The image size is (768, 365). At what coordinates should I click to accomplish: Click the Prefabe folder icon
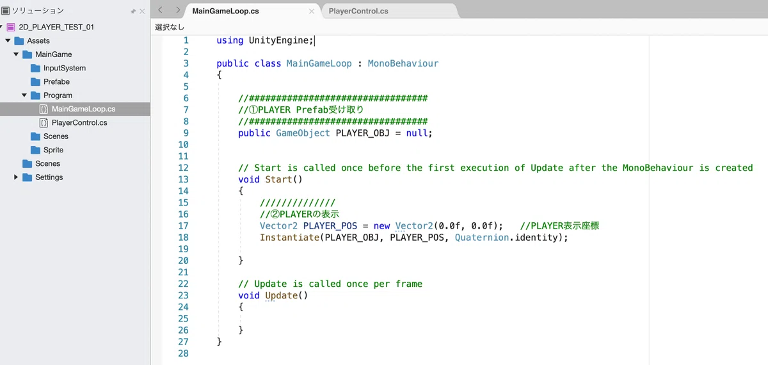coord(36,82)
